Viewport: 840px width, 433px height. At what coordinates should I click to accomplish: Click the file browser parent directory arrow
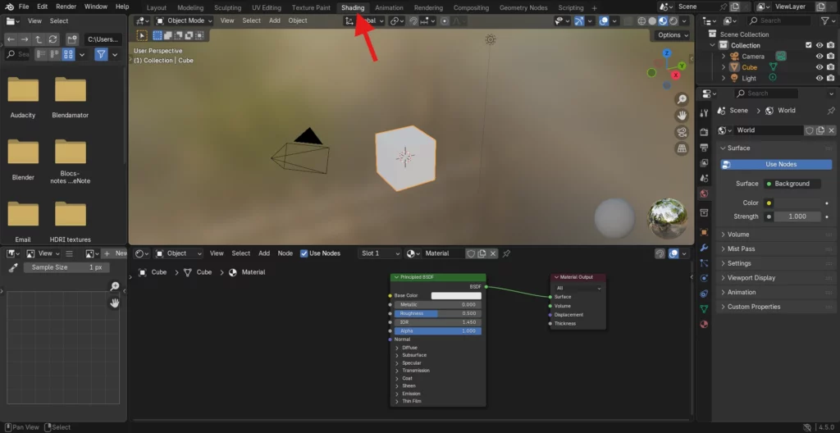[x=39, y=39]
